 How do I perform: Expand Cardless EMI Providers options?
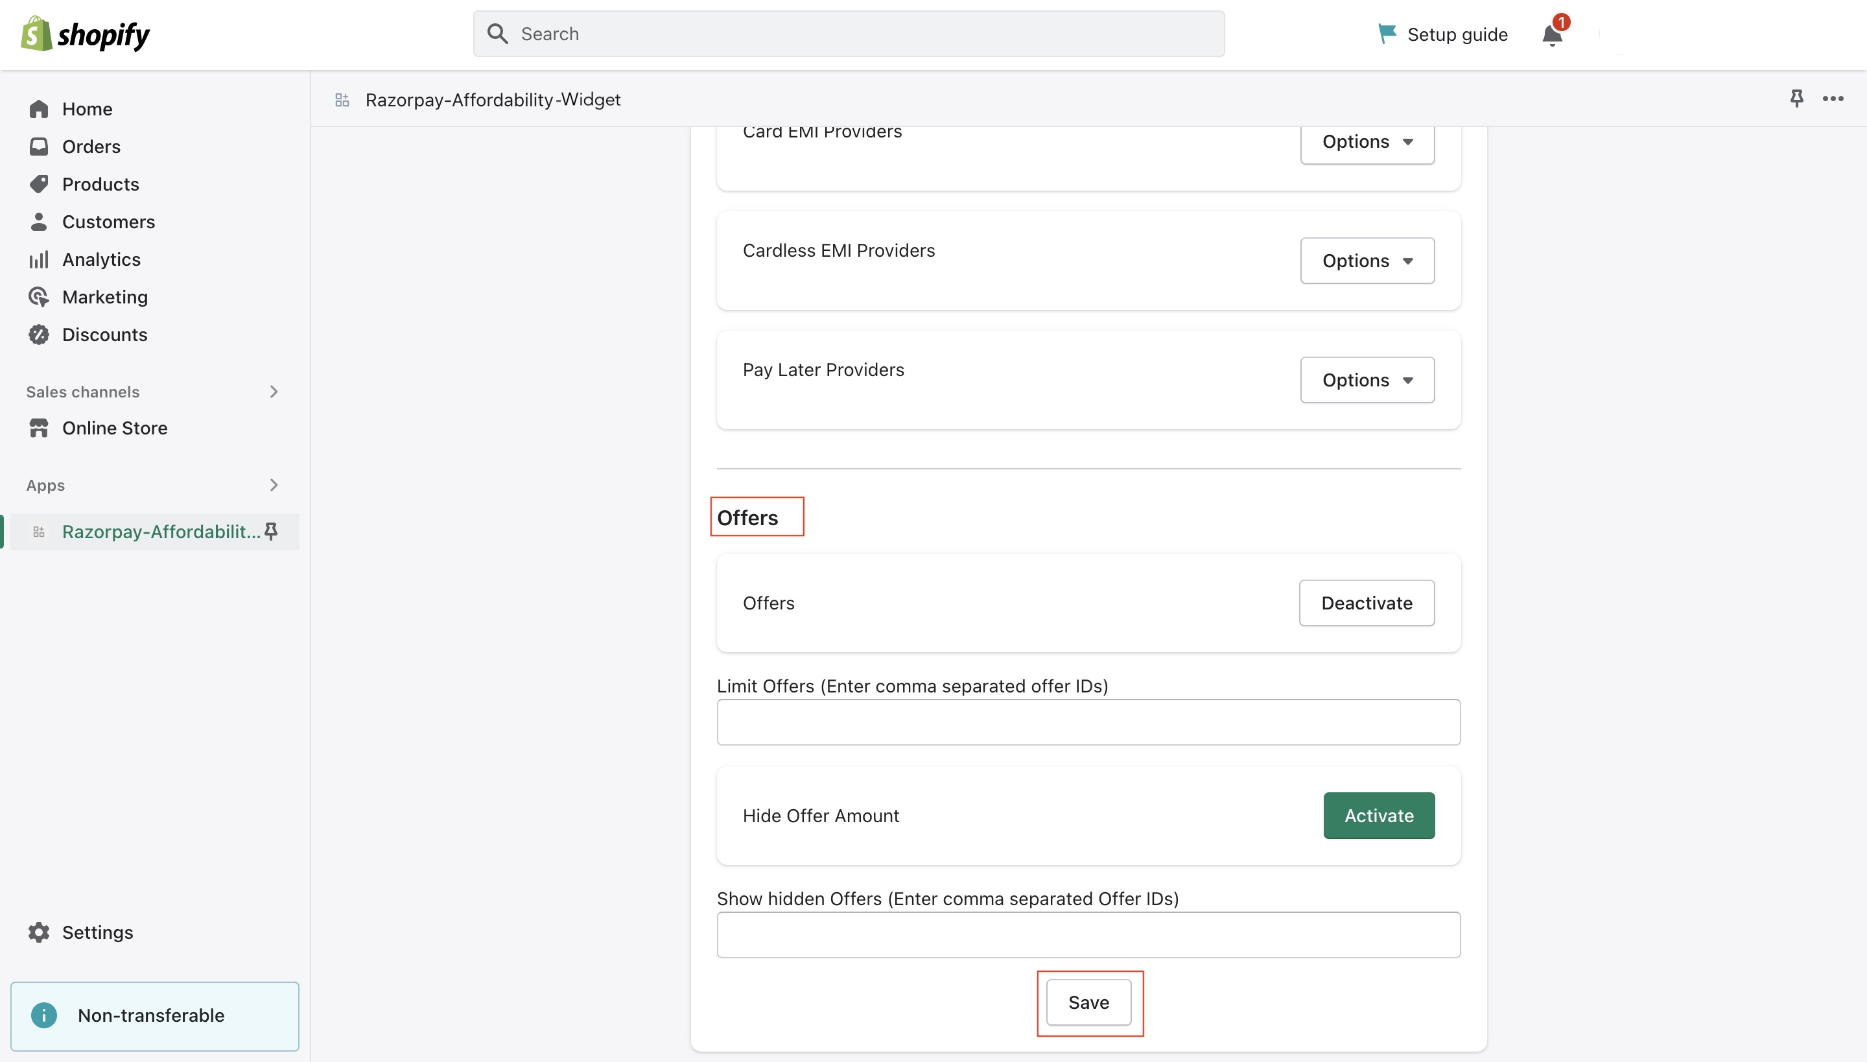pyautogui.click(x=1367, y=261)
